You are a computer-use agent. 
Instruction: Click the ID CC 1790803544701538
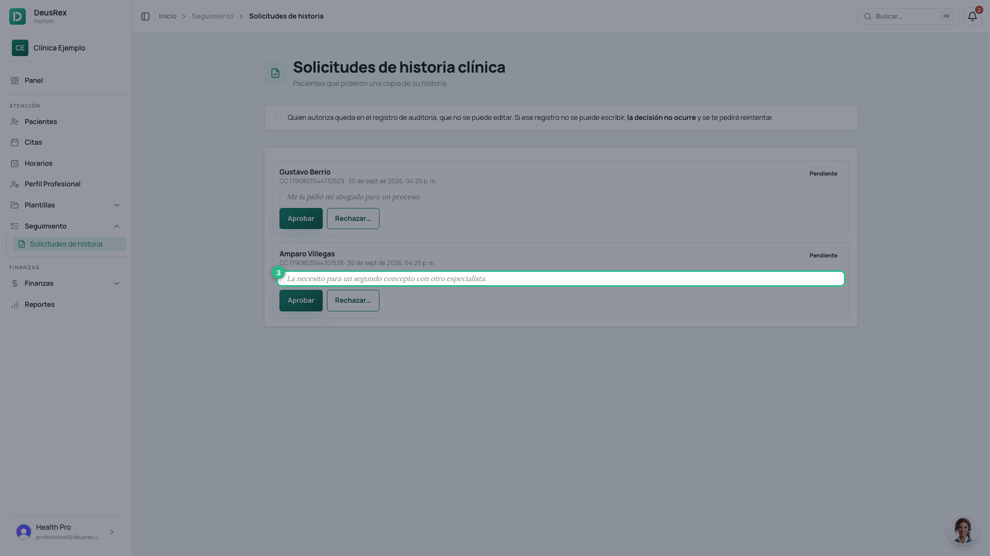311,263
